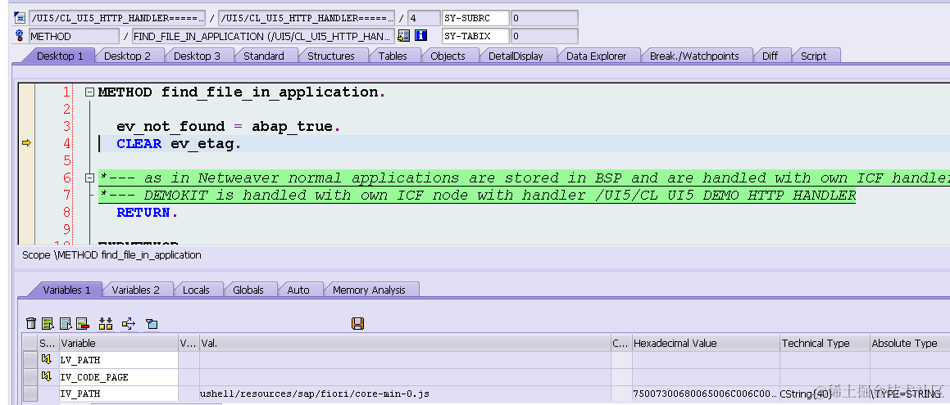Click the blue information icon beside the method name
Viewport: 950px width, 405px height.
[421, 36]
